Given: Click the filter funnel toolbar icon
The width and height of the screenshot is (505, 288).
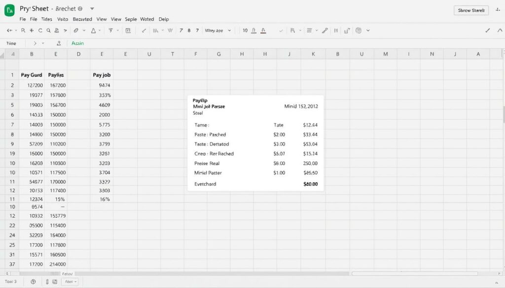Looking at the screenshot, I should [110, 31].
